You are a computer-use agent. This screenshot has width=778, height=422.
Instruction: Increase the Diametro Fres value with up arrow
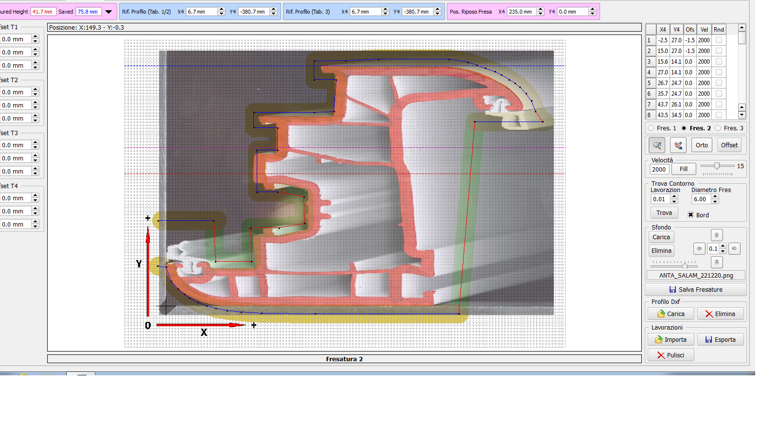715,196
